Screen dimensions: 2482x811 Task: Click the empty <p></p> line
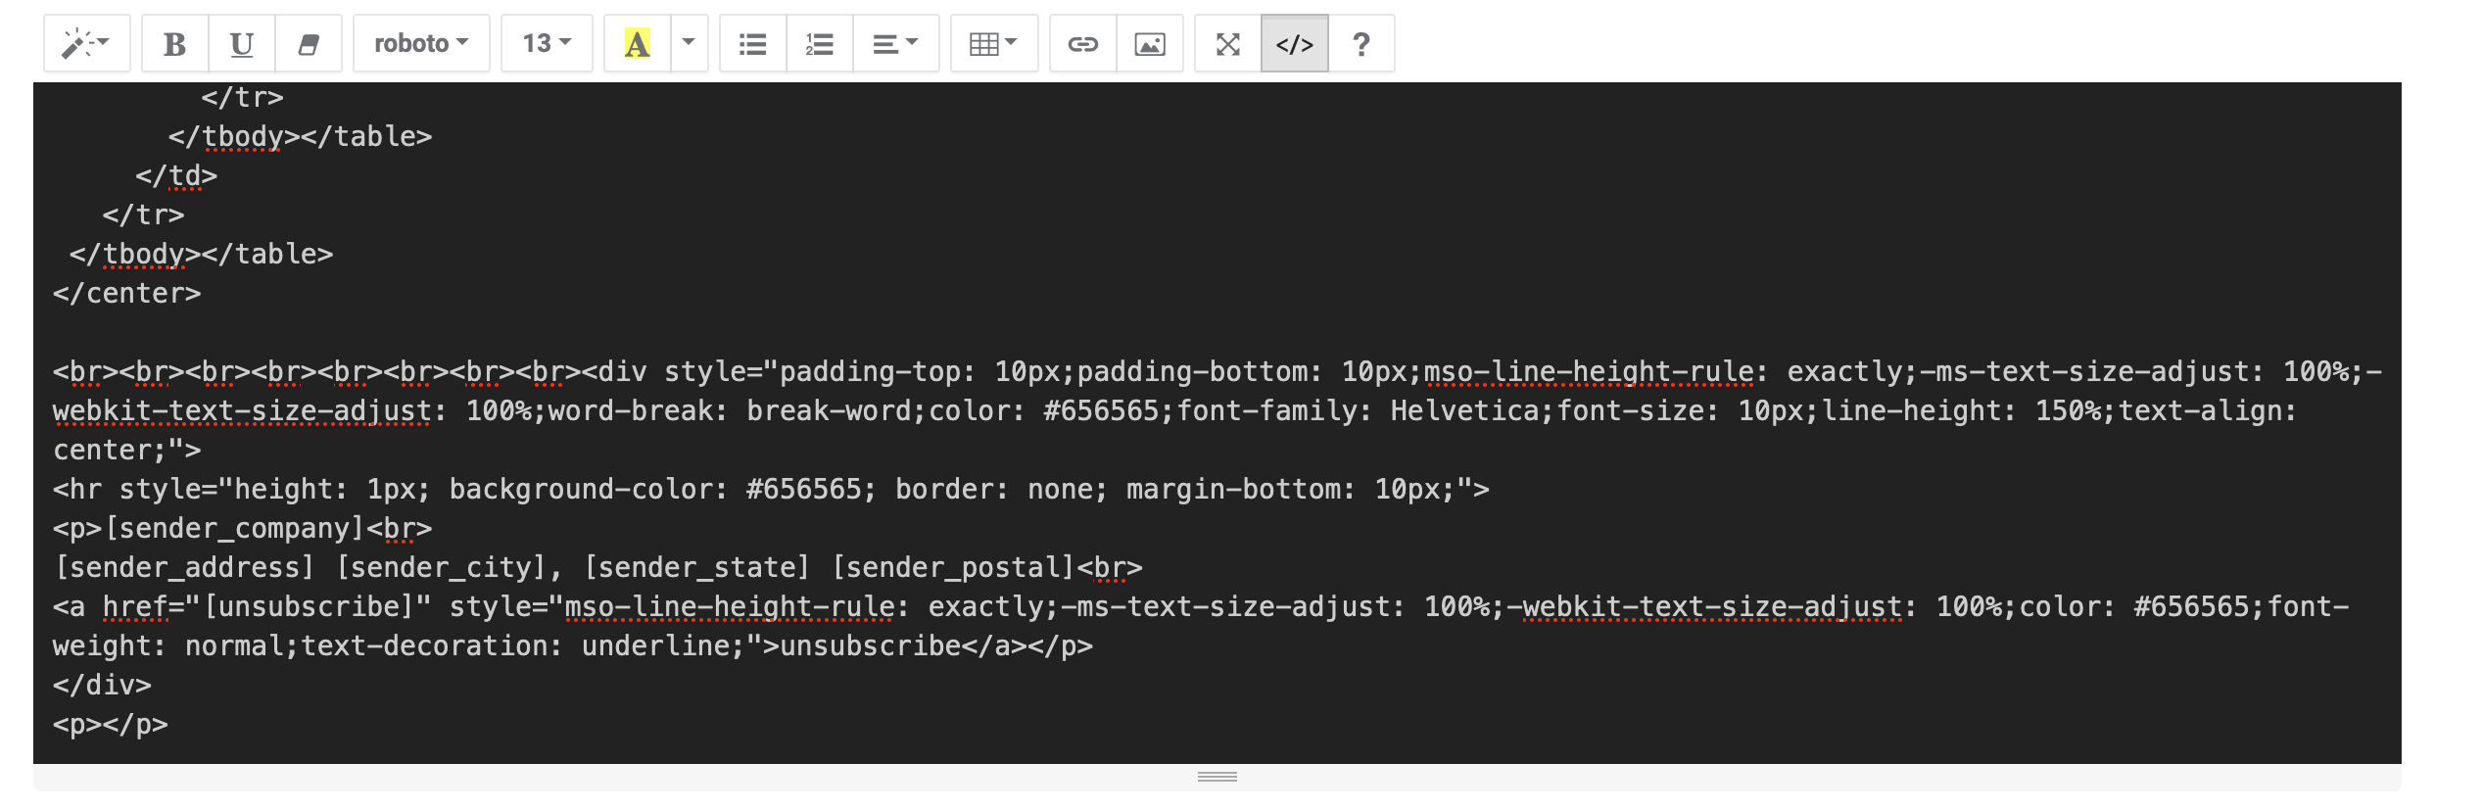pyautogui.click(x=111, y=725)
